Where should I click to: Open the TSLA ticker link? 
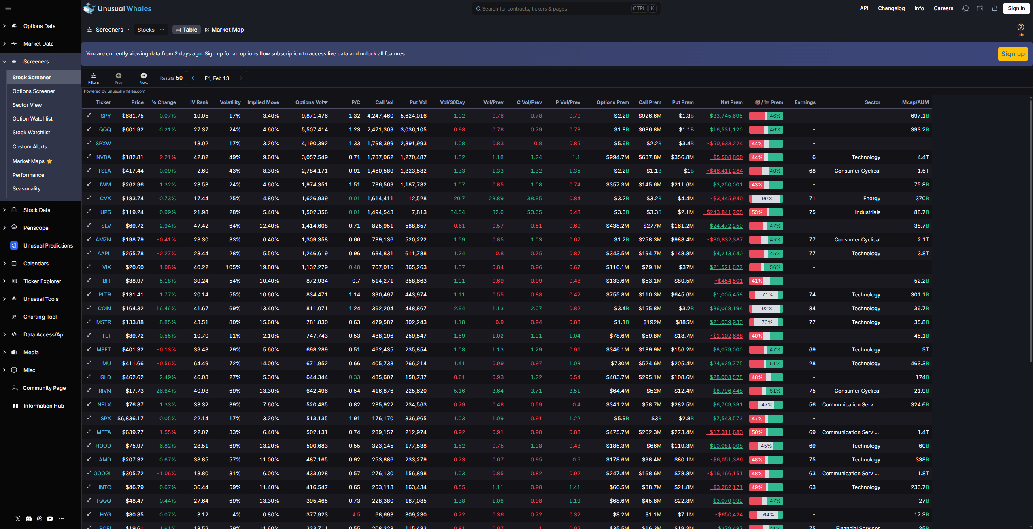click(104, 171)
